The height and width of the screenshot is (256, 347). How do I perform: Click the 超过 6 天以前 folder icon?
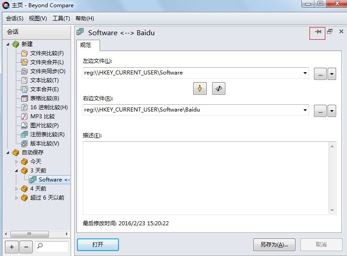tap(24, 198)
